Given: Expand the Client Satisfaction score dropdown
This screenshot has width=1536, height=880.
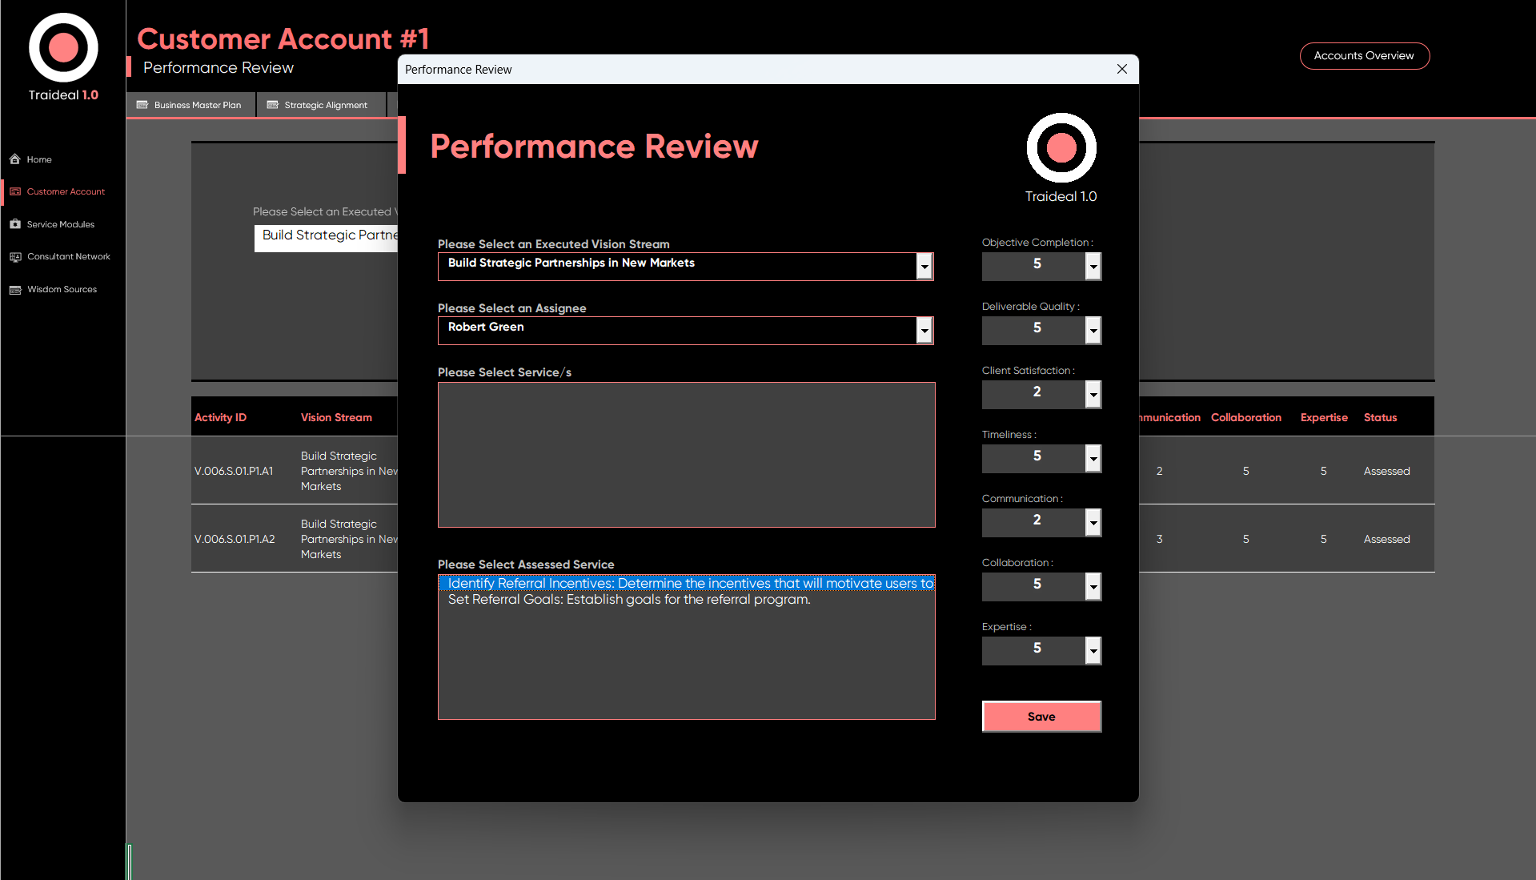Looking at the screenshot, I should (1093, 395).
